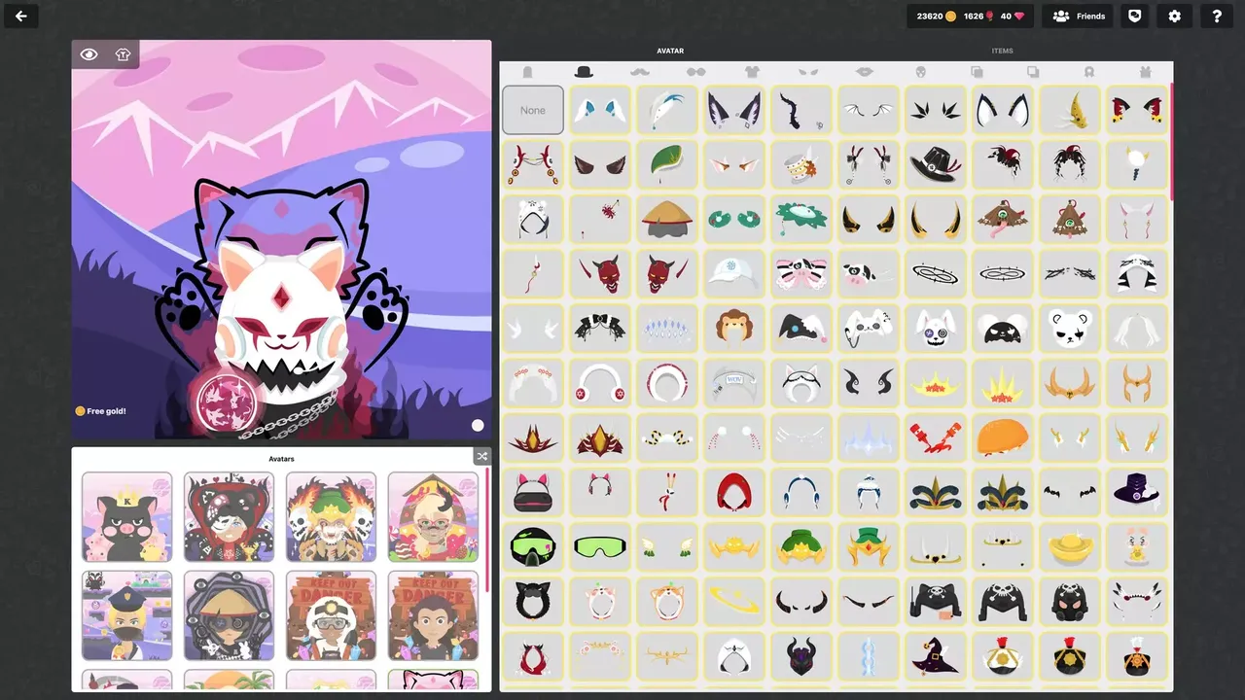Select the None headwear option
Image resolution: width=1245 pixels, height=700 pixels.
click(533, 110)
